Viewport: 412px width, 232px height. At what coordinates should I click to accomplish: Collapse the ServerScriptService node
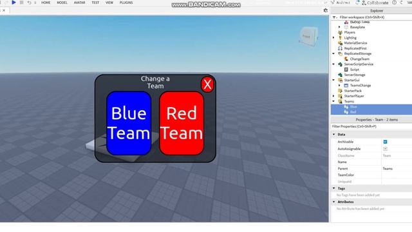[333, 64]
